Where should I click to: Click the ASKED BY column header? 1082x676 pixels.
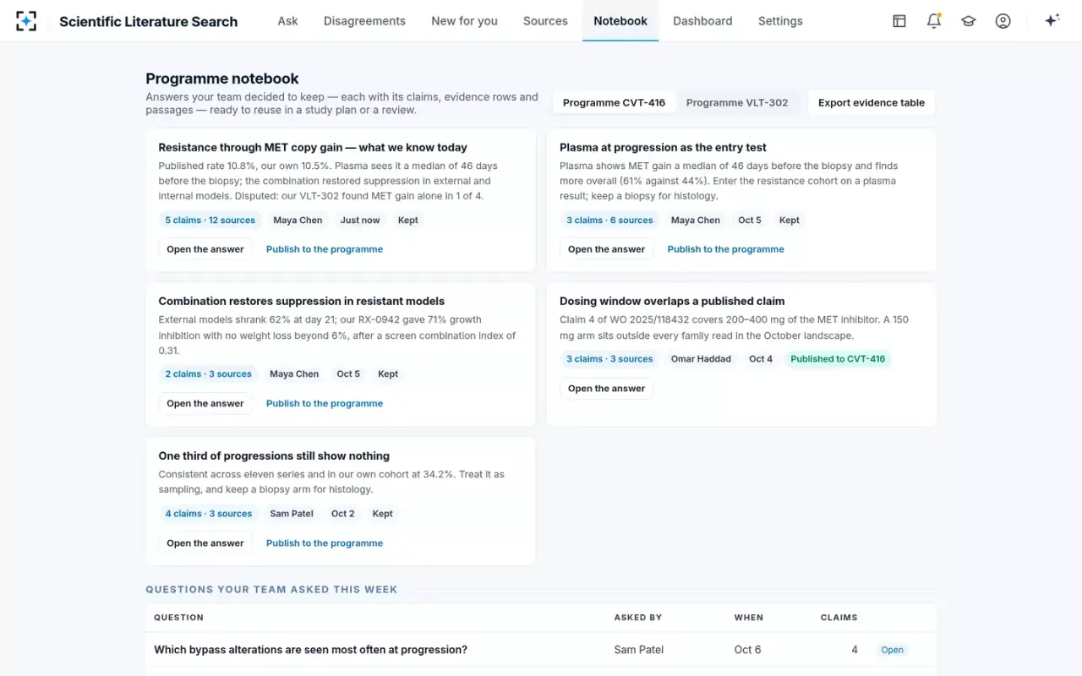click(638, 618)
